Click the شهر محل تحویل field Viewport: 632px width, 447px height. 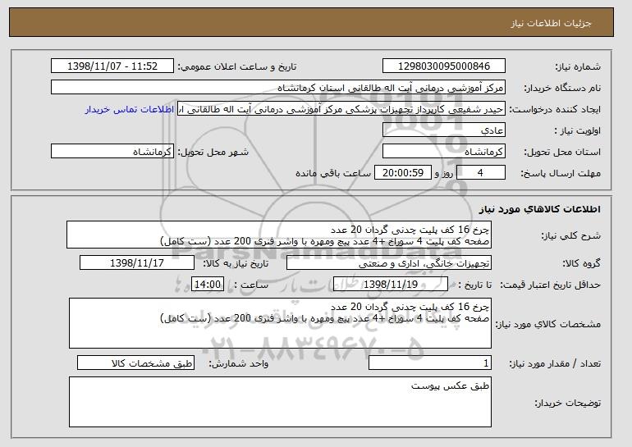pos(112,152)
